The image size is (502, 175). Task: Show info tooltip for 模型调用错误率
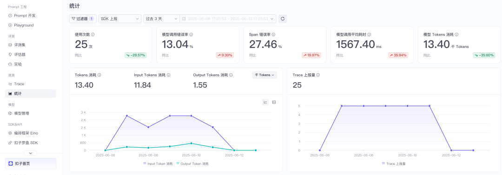tap(191, 34)
